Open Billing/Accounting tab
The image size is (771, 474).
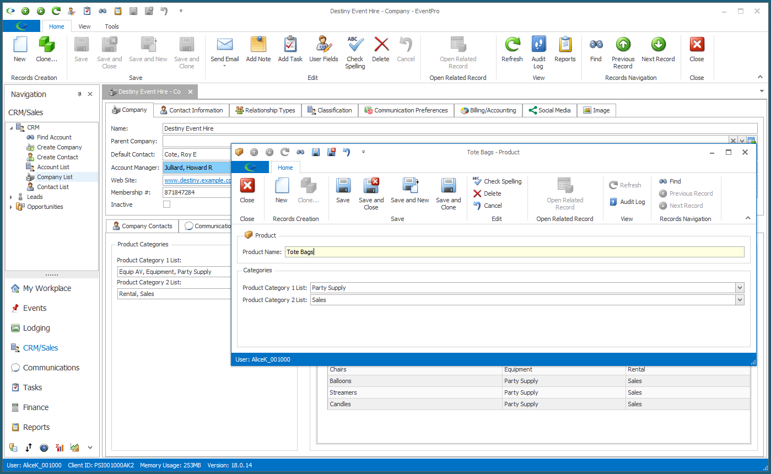[x=488, y=110]
